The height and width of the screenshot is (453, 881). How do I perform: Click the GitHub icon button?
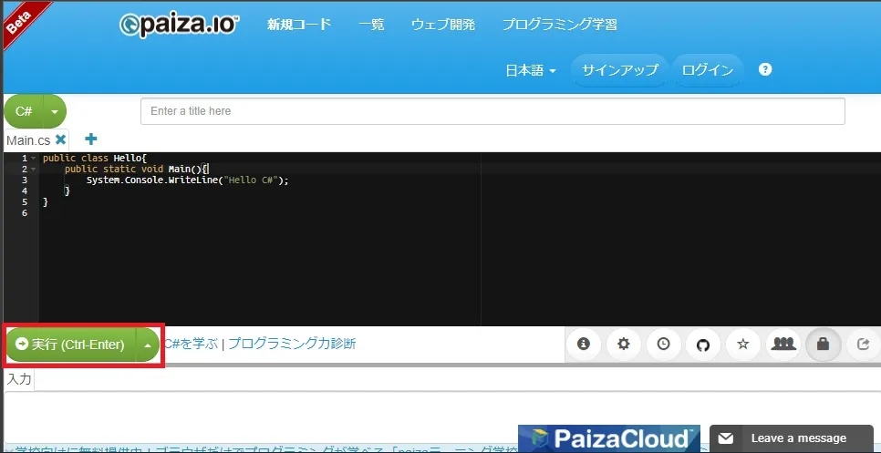703,344
